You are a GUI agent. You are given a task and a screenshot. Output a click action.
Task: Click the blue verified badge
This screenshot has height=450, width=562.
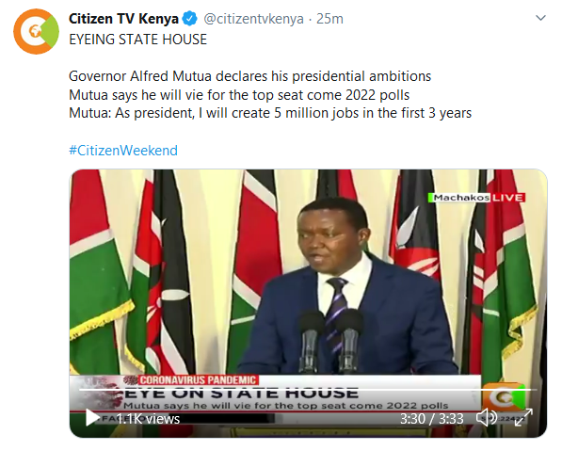click(x=190, y=19)
